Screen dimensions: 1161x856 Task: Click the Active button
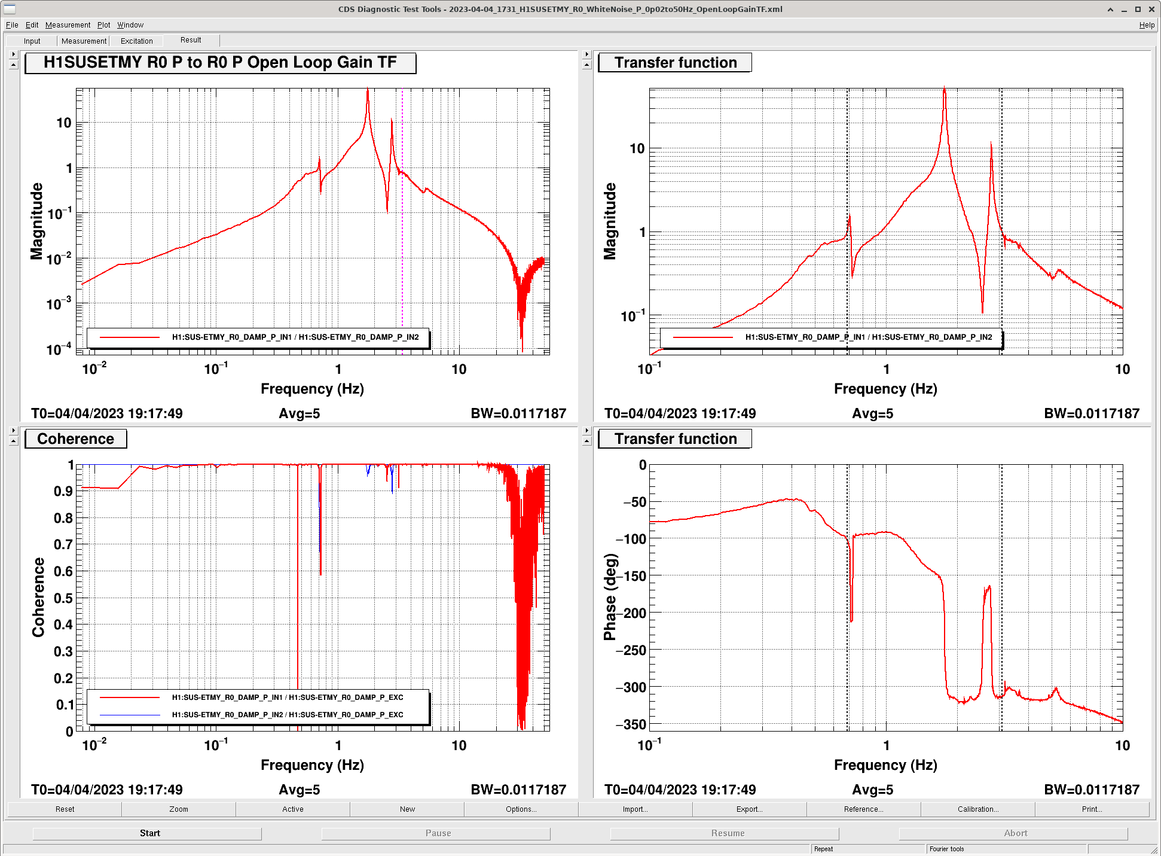pyautogui.click(x=293, y=809)
